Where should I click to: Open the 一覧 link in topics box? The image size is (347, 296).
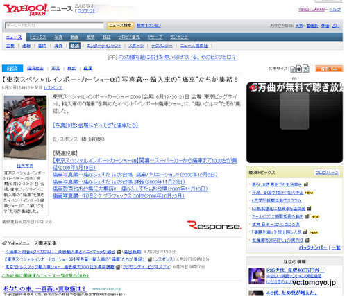point(336,247)
